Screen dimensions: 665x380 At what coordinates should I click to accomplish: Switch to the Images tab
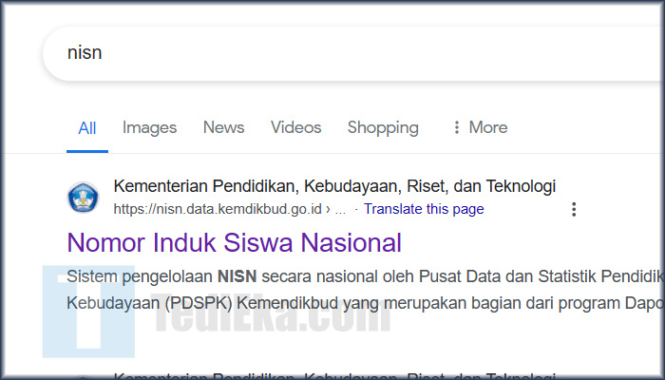[150, 127]
